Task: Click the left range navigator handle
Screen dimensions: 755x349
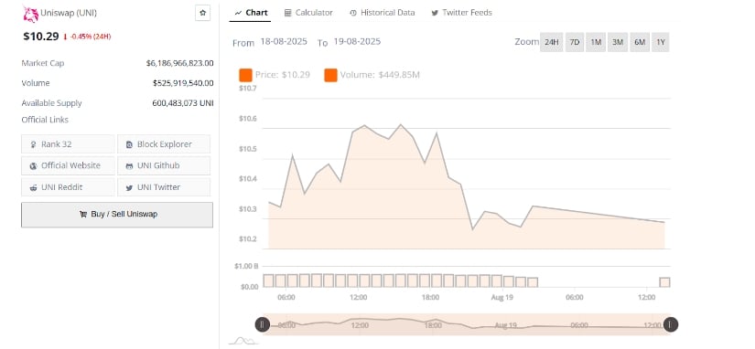Action: [263, 324]
